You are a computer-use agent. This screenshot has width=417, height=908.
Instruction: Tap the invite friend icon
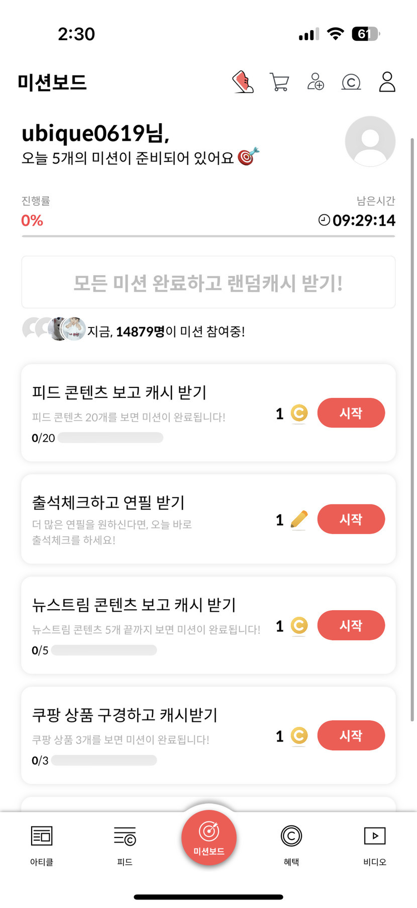316,81
